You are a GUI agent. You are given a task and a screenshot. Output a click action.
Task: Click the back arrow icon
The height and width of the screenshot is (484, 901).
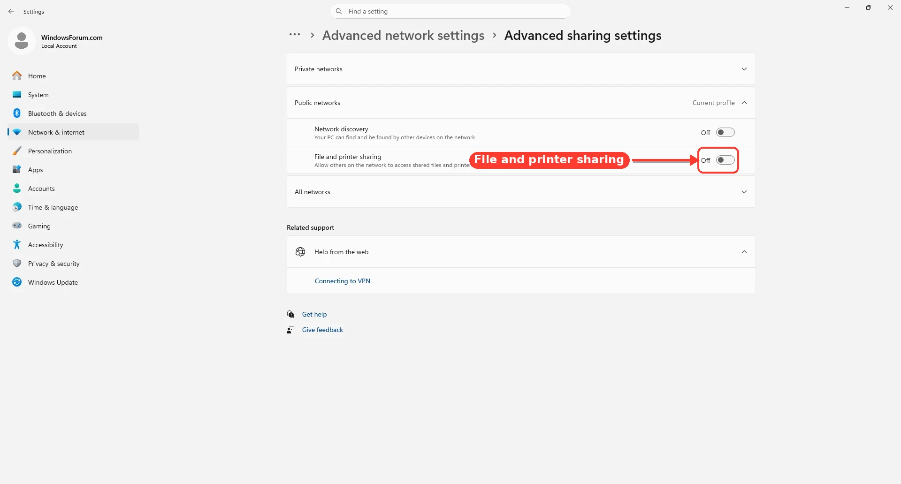click(x=11, y=11)
